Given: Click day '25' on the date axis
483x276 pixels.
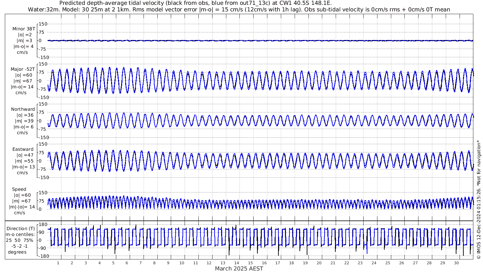Looking at the screenshot, I should 388,263.
